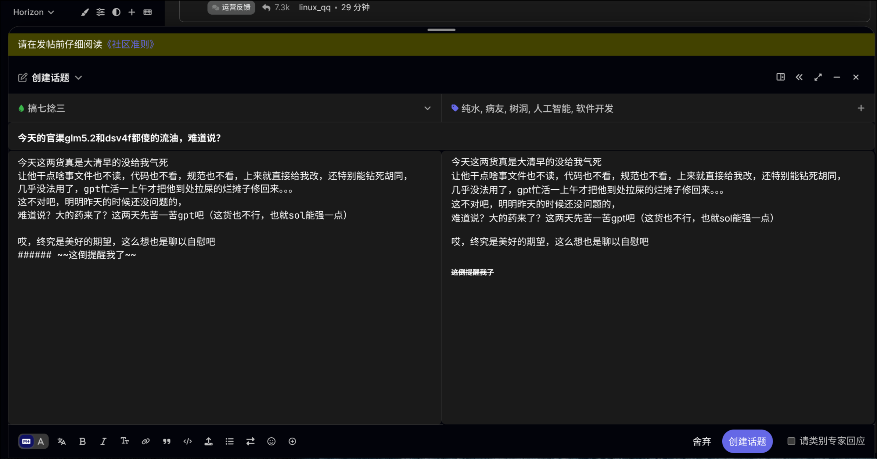
Task: Insert a code block
Action: (x=187, y=441)
